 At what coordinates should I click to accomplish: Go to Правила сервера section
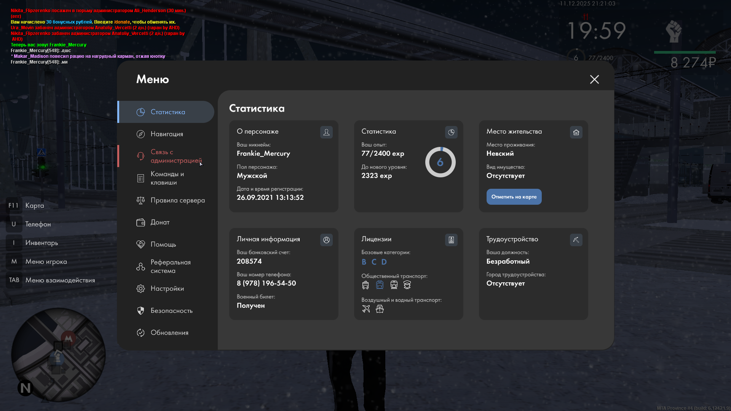[x=177, y=200]
